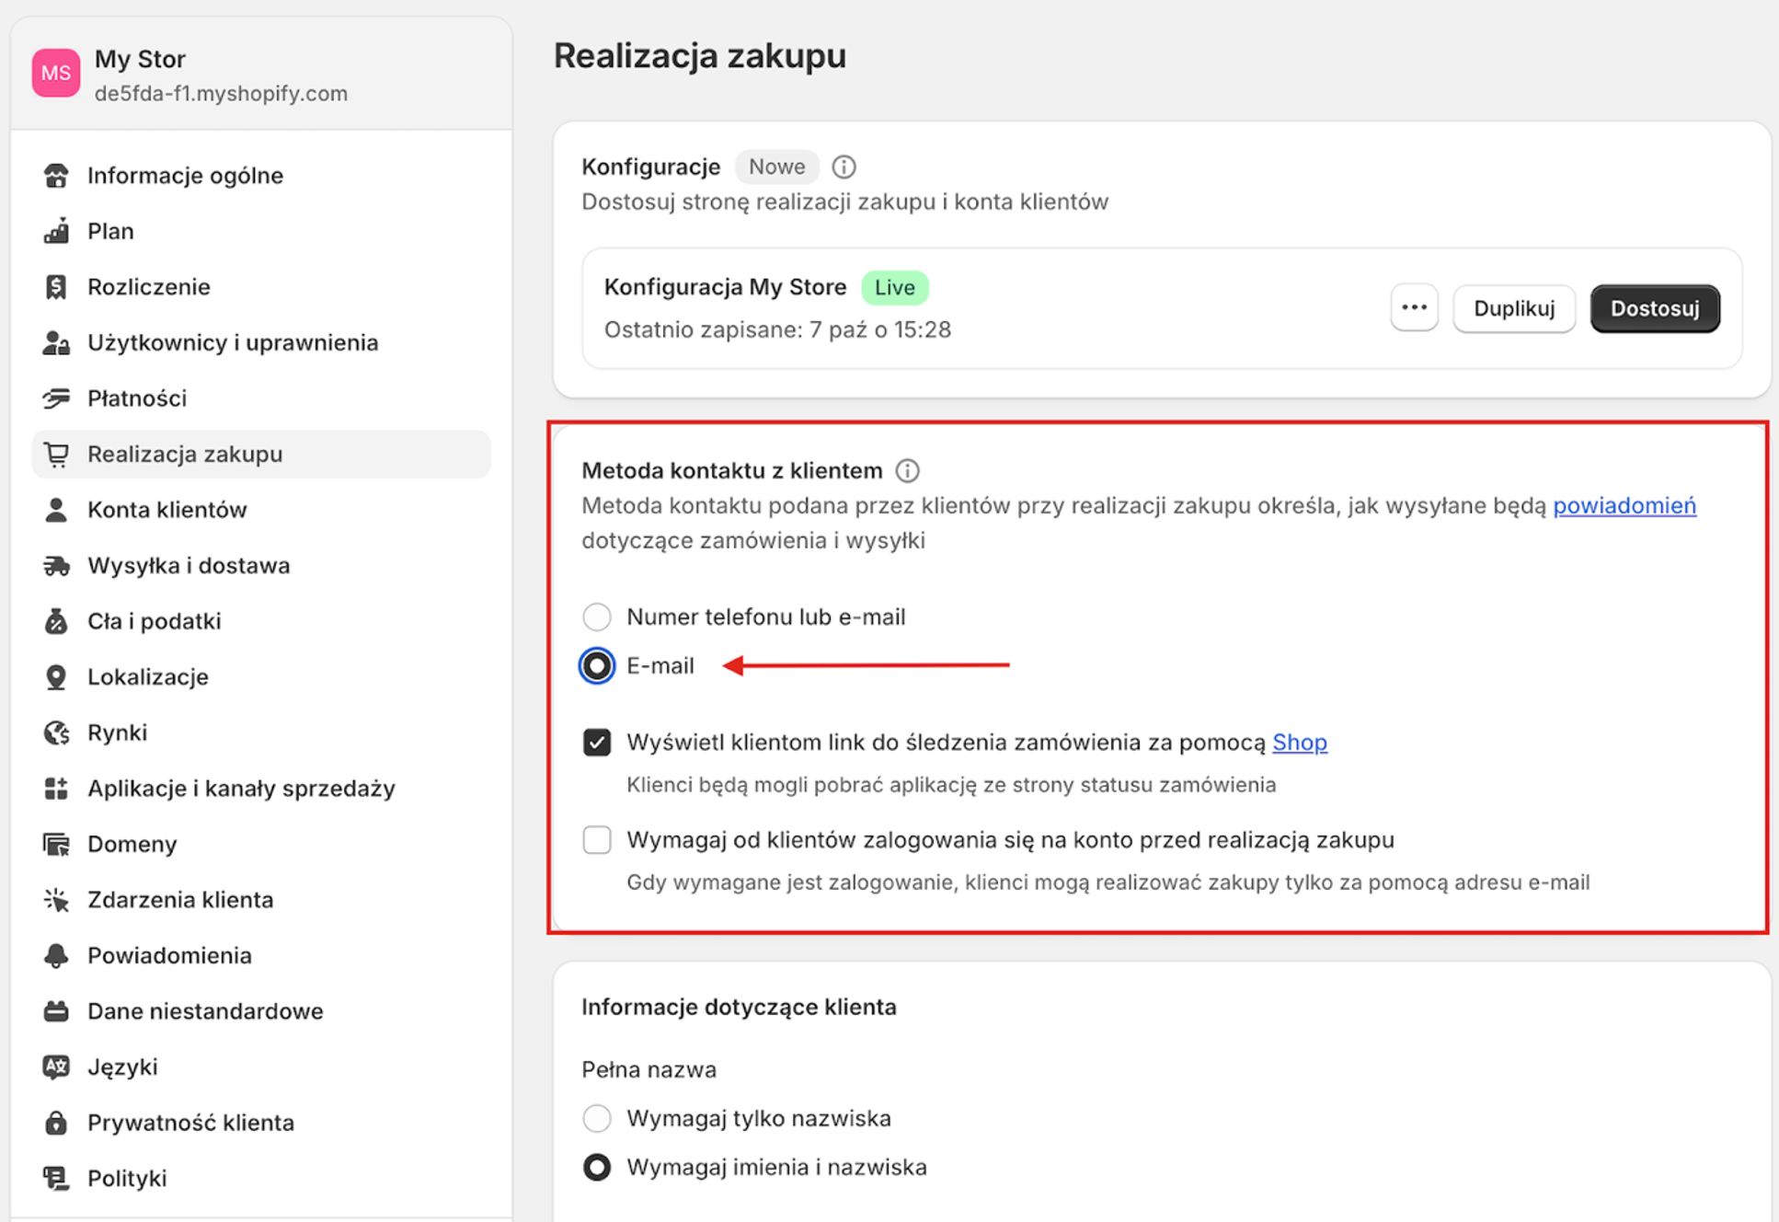Click the Domeny window icon

[56, 844]
